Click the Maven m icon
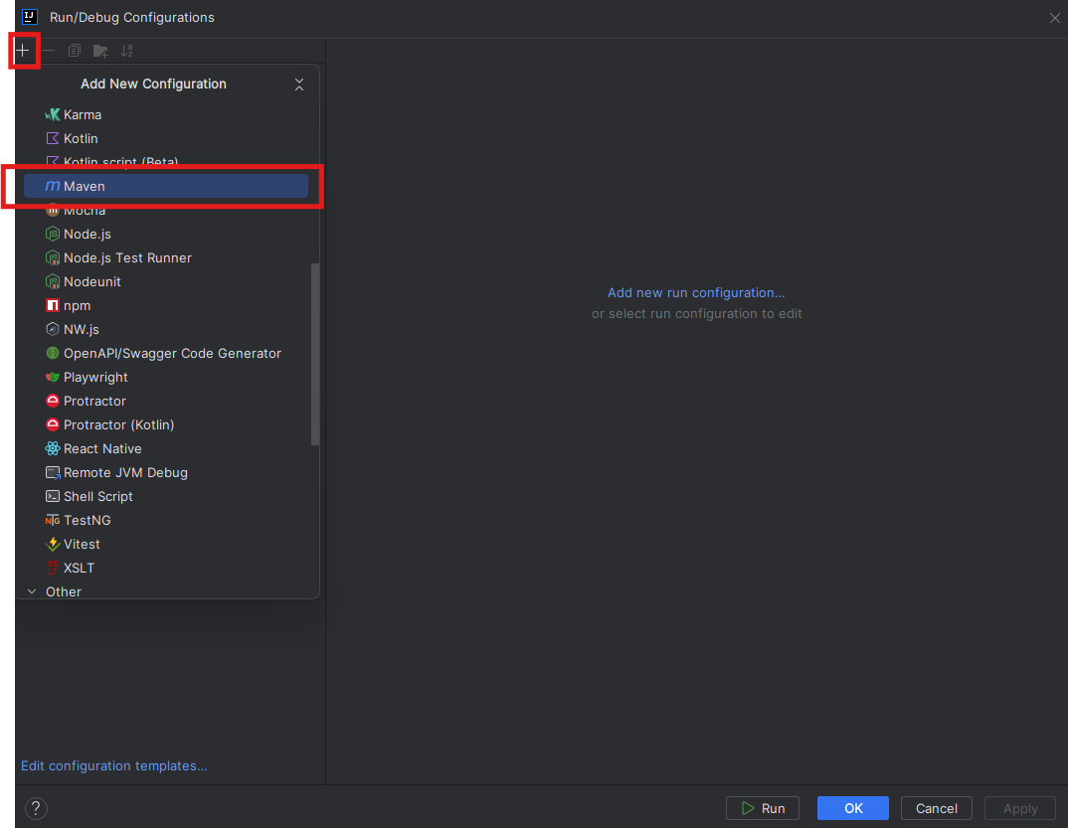The image size is (1068, 828). point(53,186)
